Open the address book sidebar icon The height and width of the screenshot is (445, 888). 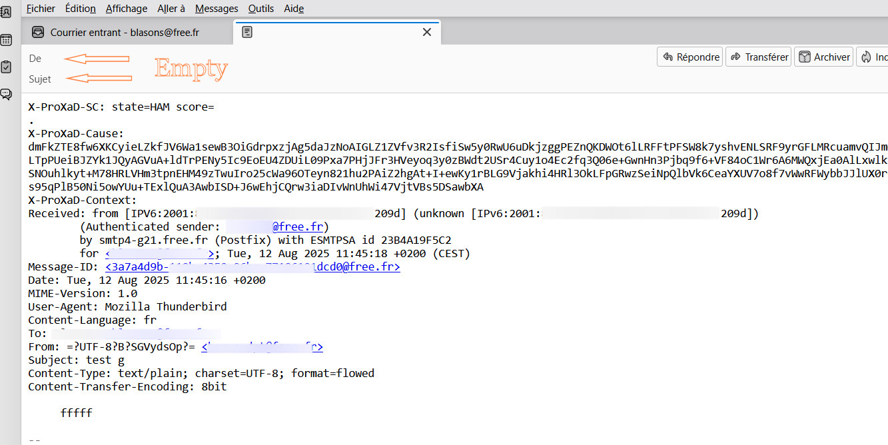tap(6, 12)
